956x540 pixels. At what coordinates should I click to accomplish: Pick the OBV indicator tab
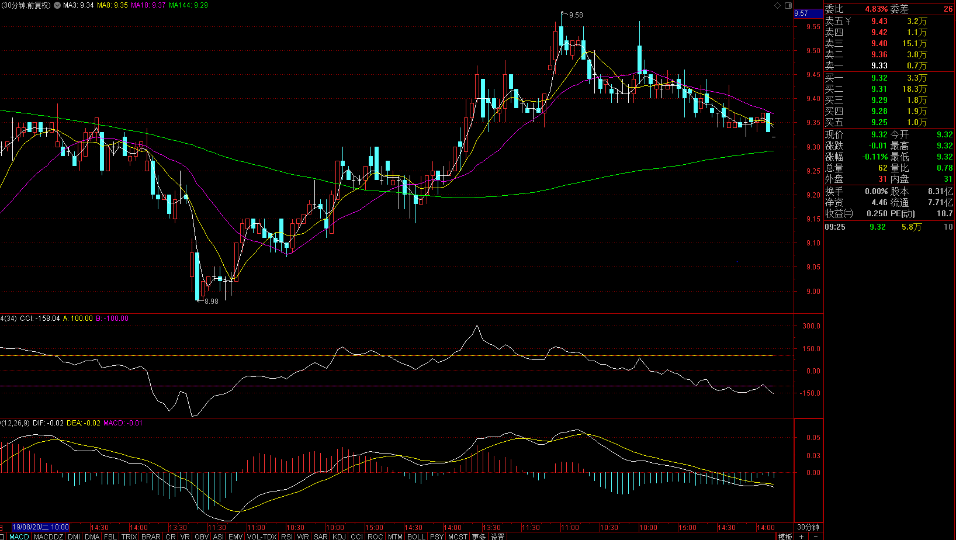pos(202,536)
